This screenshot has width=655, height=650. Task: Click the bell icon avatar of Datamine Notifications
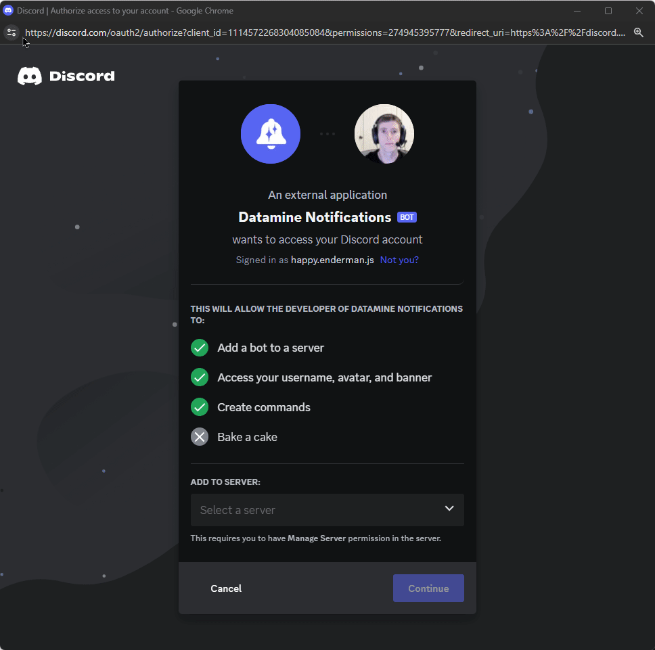270,133
